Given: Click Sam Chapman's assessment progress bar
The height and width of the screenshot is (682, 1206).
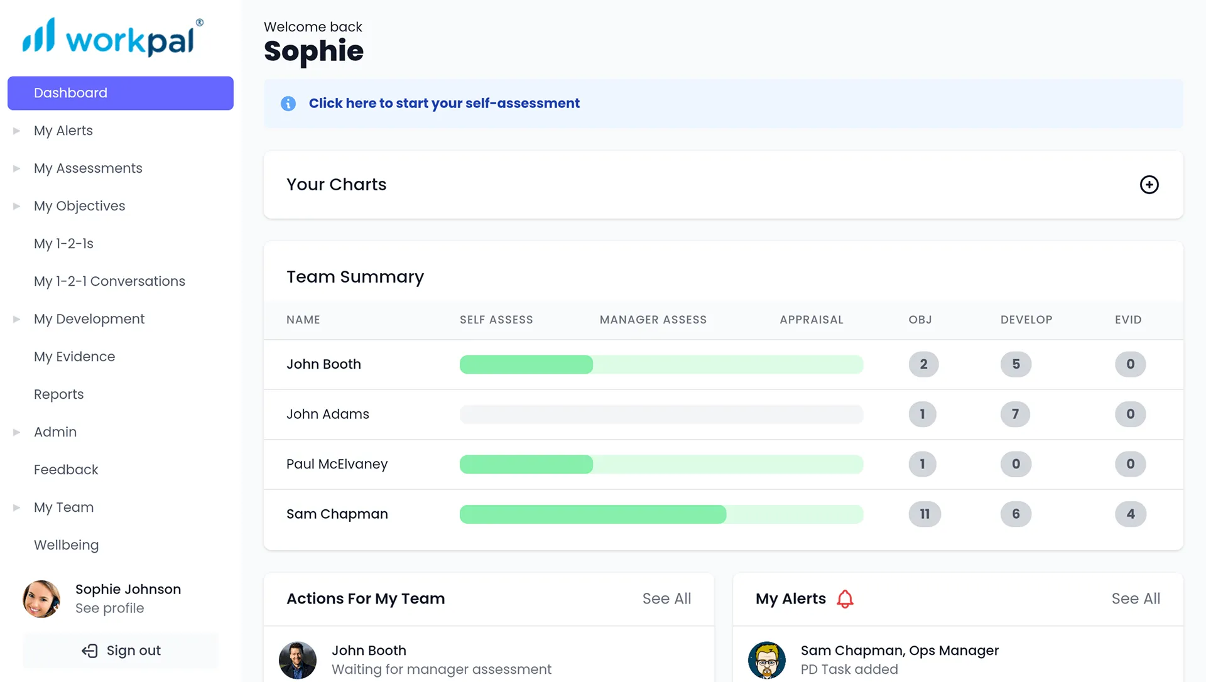Looking at the screenshot, I should [661, 514].
